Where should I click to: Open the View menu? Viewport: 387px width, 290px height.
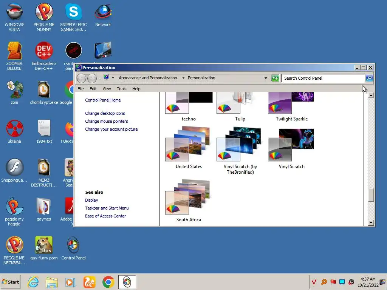point(107,89)
